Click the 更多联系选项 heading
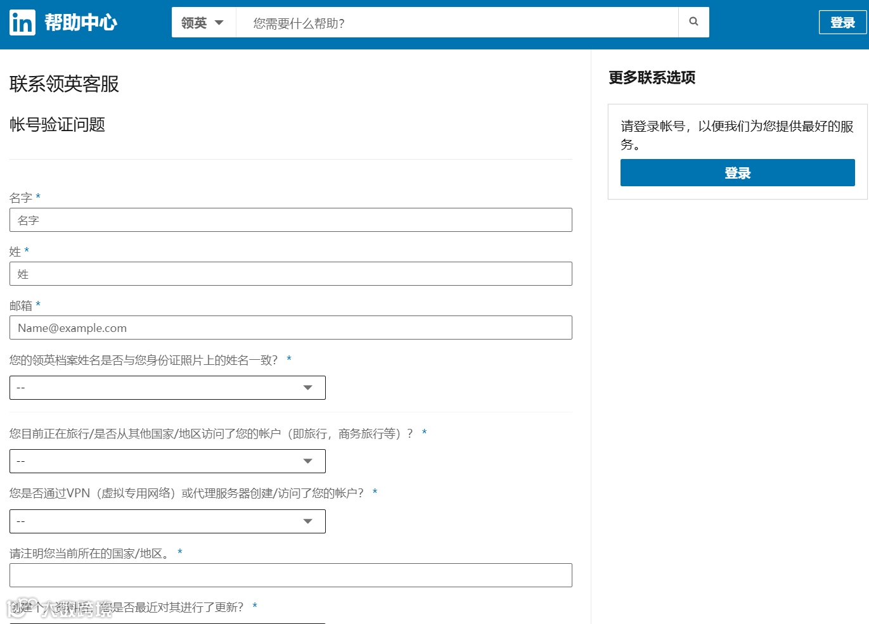The height and width of the screenshot is (624, 869). [x=652, y=77]
